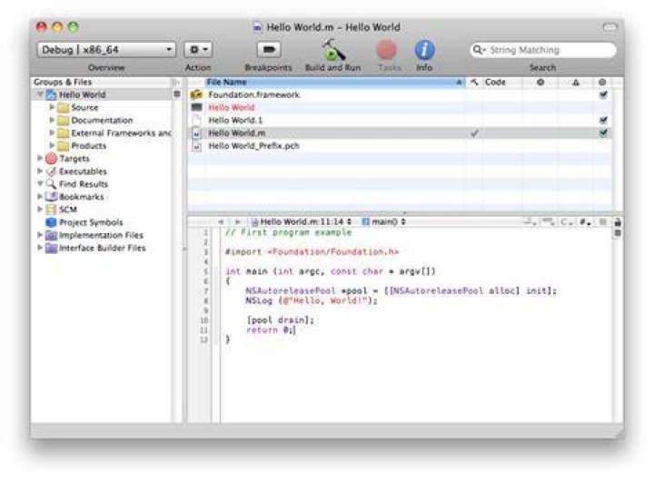Viewport: 654px width, 480px height.
Task: Select Project Symbols in Groups & Files
Action: (x=91, y=222)
